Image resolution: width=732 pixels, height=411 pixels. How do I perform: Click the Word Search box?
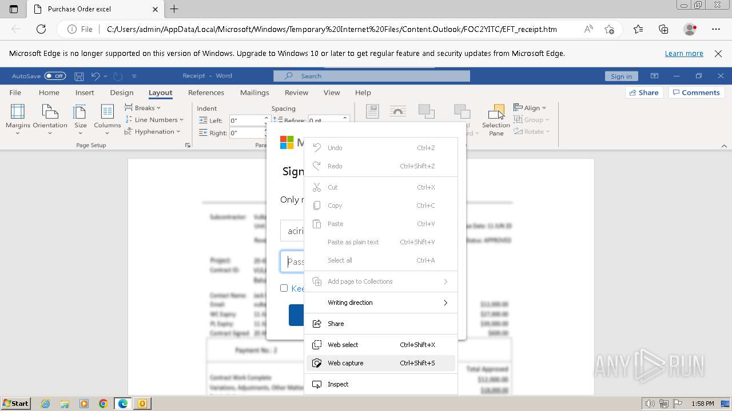(x=372, y=76)
